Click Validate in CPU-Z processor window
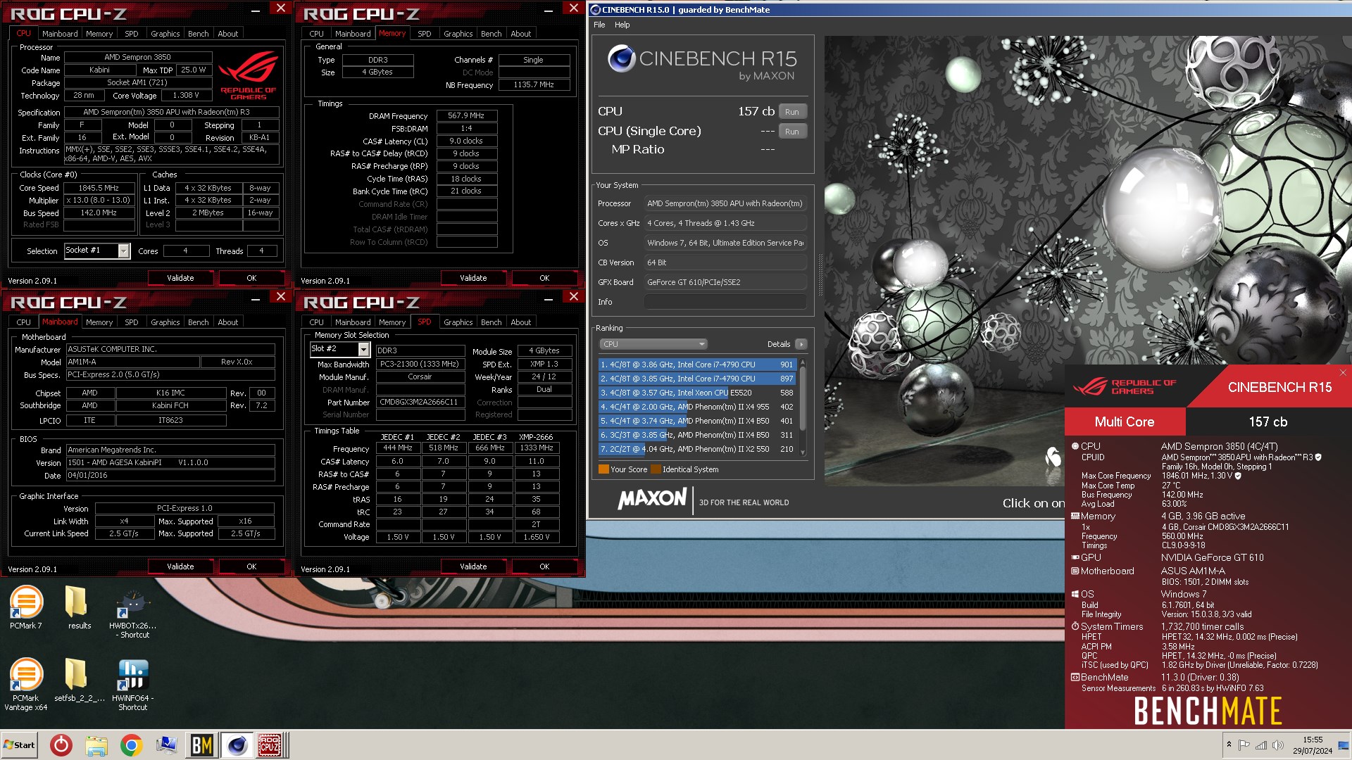The height and width of the screenshot is (760, 1352). (x=180, y=278)
